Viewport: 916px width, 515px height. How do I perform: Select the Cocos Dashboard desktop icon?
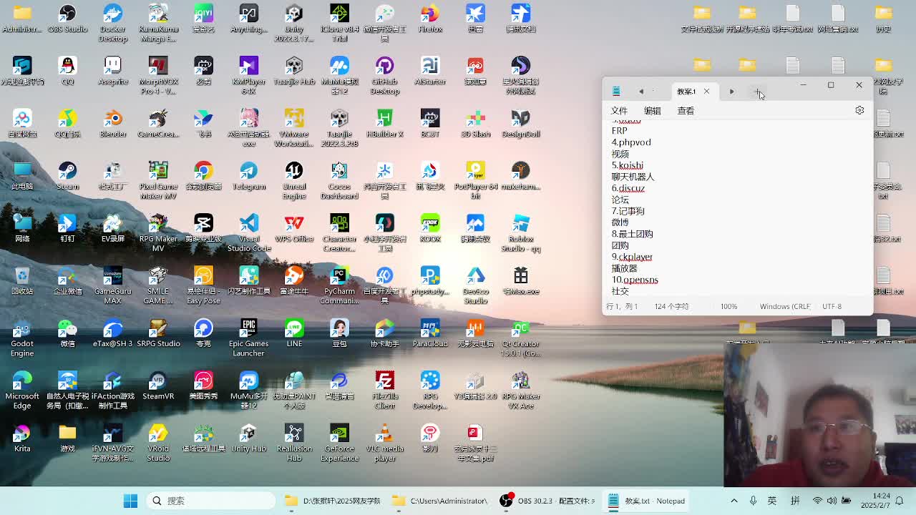[339, 180]
